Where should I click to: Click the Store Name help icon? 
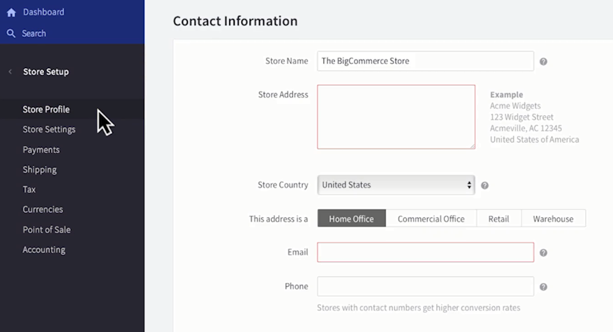(x=543, y=62)
